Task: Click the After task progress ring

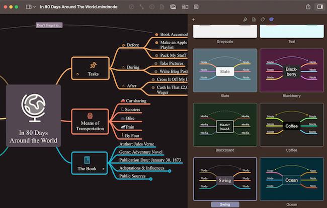Action: tap(123, 86)
